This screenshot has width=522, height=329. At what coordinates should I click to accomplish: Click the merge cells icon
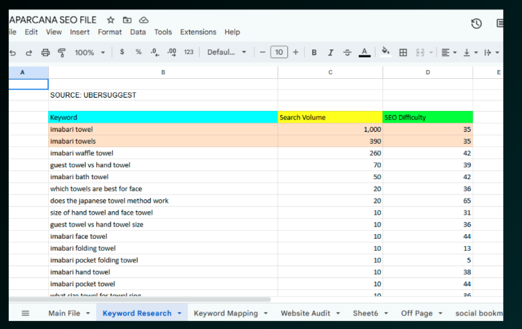click(x=420, y=53)
